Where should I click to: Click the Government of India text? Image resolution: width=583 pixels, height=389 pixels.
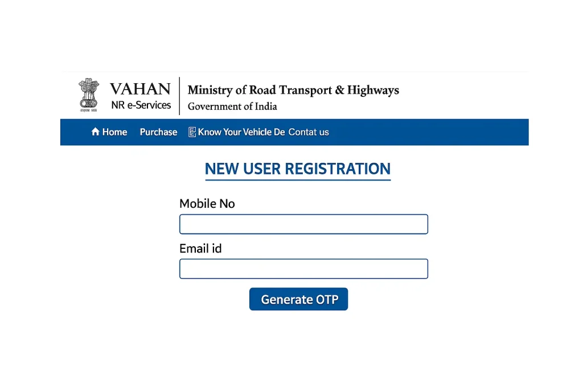click(x=232, y=107)
